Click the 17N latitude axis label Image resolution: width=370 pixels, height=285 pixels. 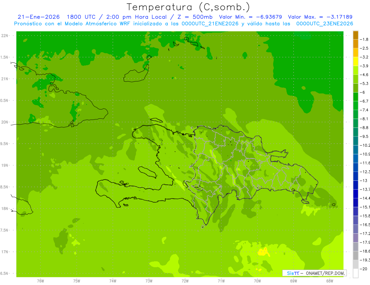pyautogui.click(x=5, y=252)
